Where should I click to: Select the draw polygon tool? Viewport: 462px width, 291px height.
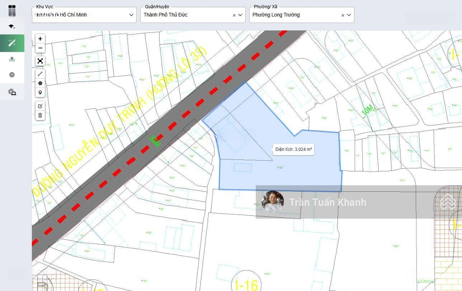[40, 83]
